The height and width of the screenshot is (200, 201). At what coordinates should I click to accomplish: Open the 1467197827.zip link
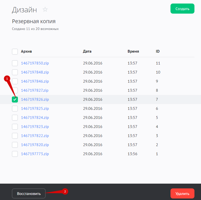(x=35, y=90)
